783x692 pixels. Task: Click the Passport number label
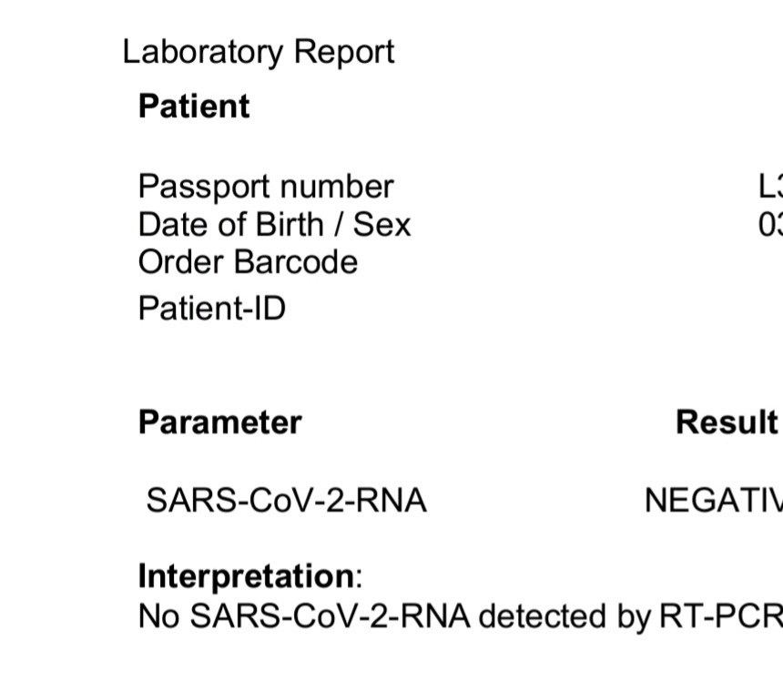pyautogui.click(x=265, y=187)
